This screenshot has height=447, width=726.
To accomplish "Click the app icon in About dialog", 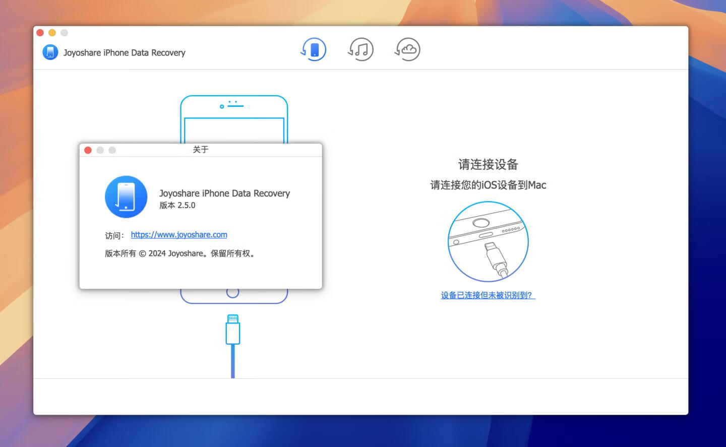I will 126,197.
